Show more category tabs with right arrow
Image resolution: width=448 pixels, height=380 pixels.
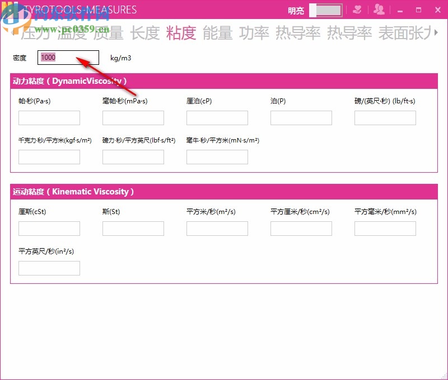coord(436,32)
